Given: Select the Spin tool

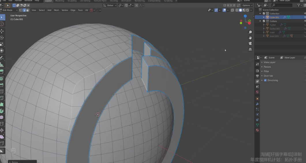Looking at the screenshot, I should [x=2, y=111].
